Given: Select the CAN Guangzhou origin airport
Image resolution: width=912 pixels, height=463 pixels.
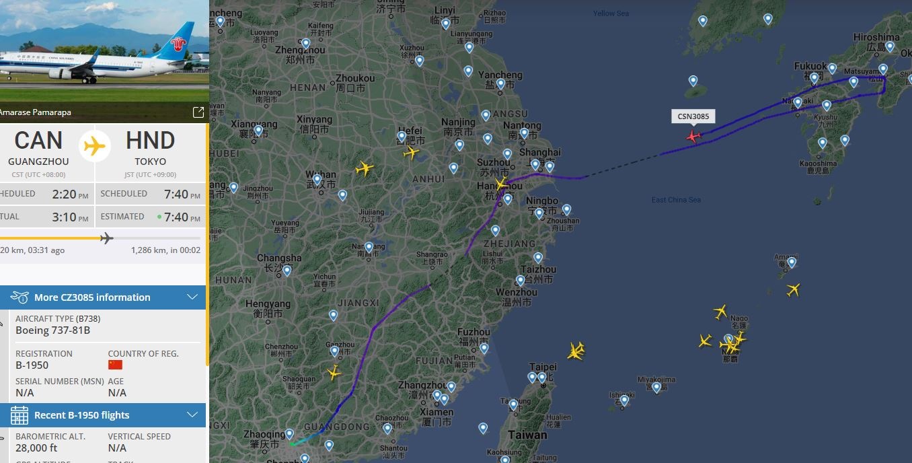Looking at the screenshot, I should (38, 148).
